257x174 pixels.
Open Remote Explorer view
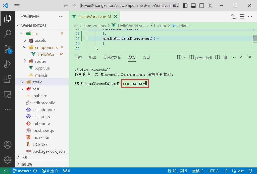point(8,94)
